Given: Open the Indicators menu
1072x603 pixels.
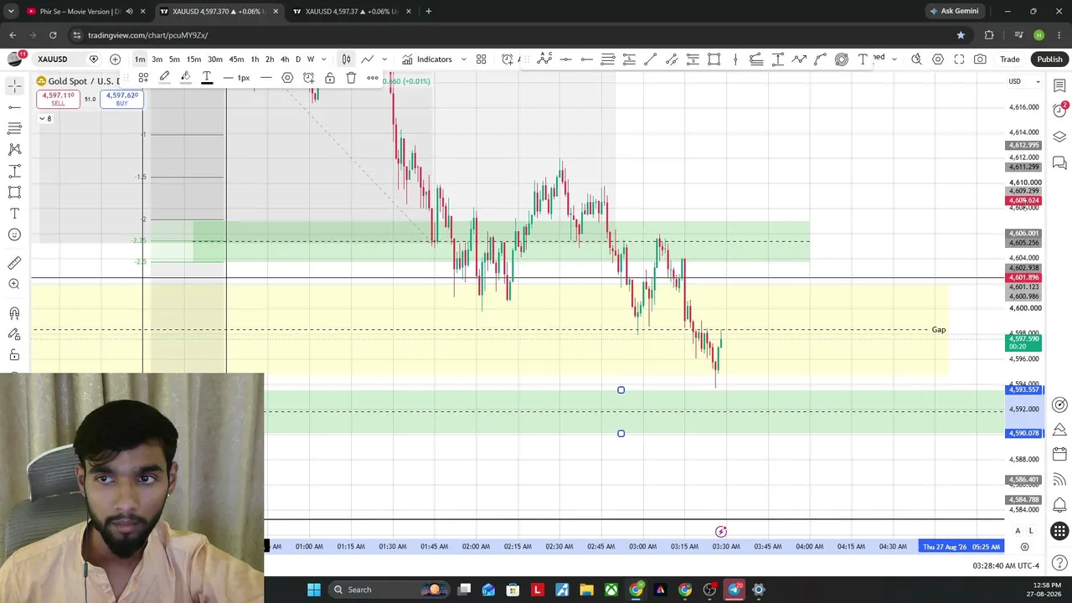Looking at the screenshot, I should coord(427,59).
